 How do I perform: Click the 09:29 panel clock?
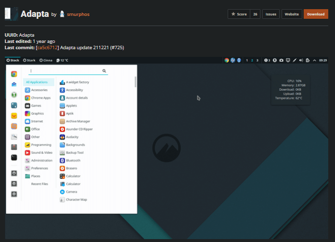pos(323,60)
